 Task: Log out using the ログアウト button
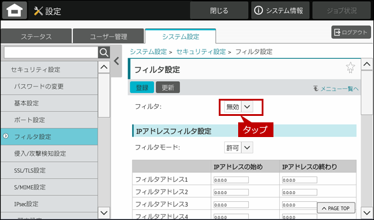point(351,32)
